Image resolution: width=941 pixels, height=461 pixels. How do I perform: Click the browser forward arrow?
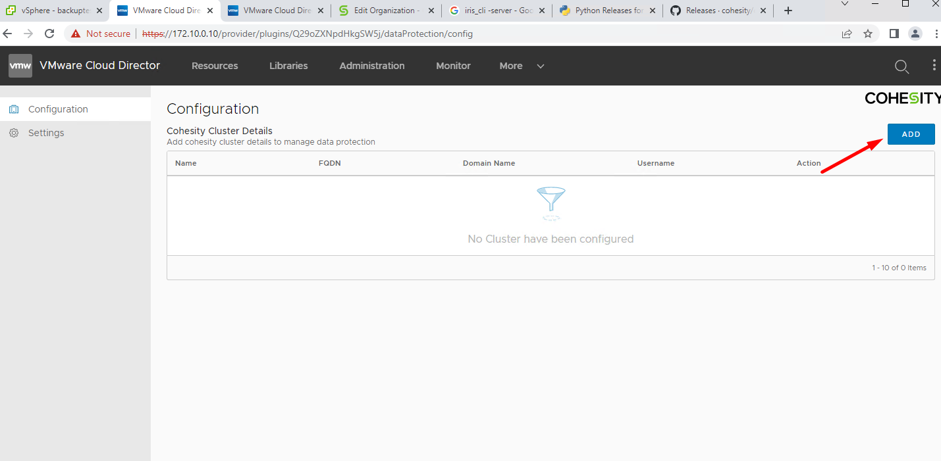pyautogui.click(x=28, y=34)
